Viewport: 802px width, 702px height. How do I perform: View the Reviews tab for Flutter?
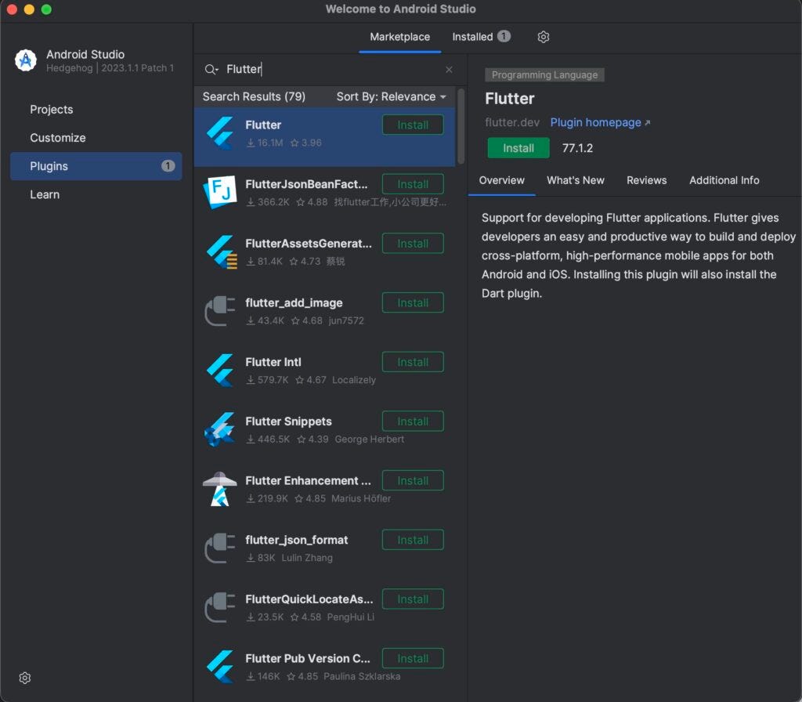(646, 180)
